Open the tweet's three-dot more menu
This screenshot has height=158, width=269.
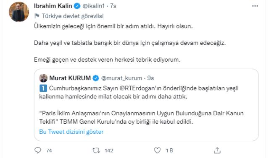click(x=255, y=6)
